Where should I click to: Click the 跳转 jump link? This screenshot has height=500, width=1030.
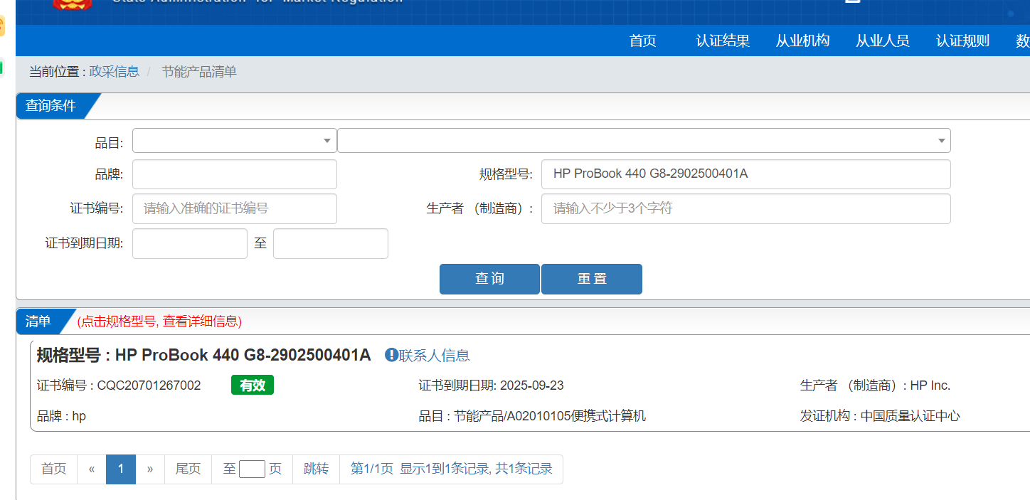(x=317, y=469)
